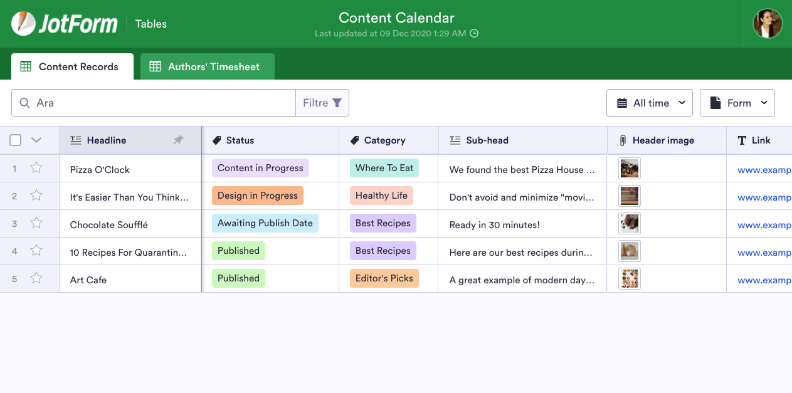Open the user profile avatar
792x393 pixels.
(768, 24)
